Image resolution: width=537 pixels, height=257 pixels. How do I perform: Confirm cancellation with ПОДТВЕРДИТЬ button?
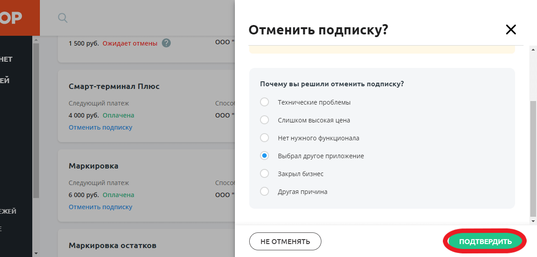coord(485,242)
